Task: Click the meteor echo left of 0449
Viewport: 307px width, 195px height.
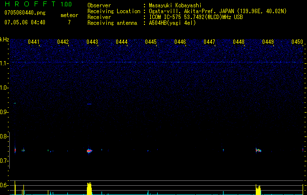Action: pos(258,151)
